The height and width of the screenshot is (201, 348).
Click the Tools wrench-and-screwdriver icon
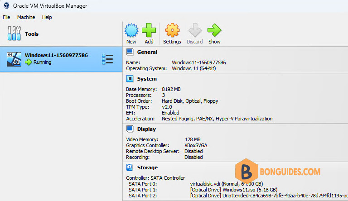pyautogui.click(x=14, y=33)
